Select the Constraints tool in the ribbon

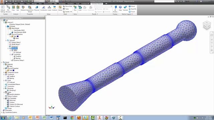[x=43, y=8]
